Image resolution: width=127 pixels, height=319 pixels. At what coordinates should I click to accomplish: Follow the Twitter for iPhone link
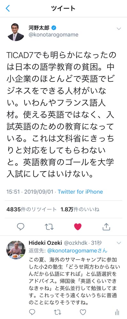80,192
